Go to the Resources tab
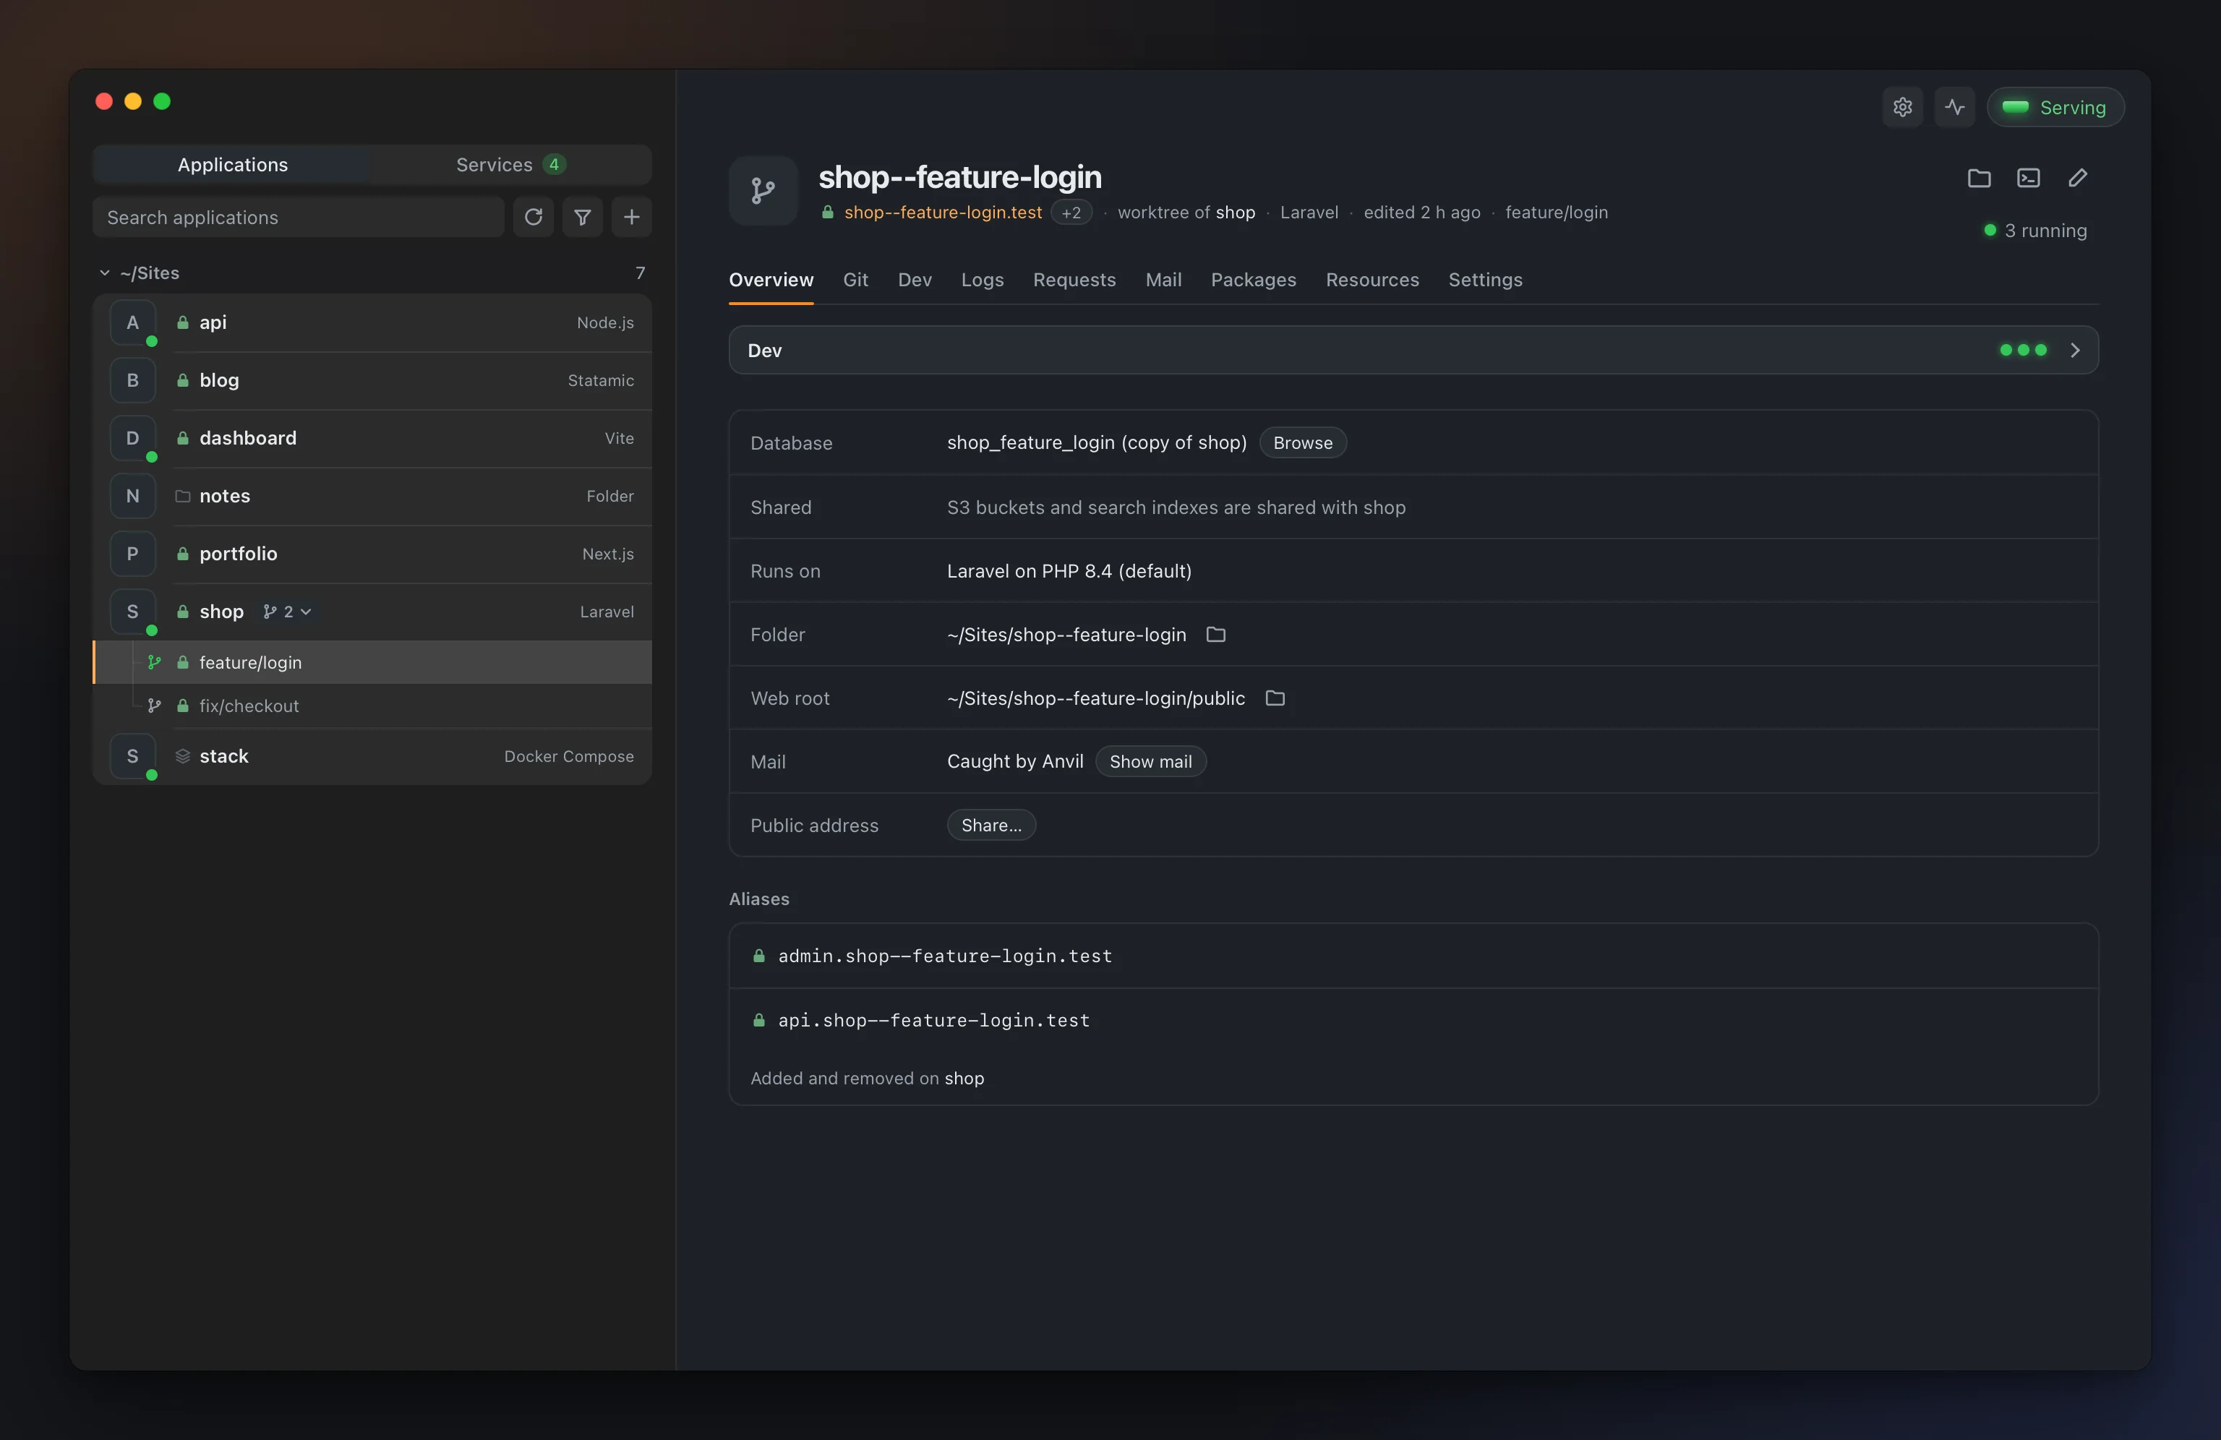 1371,280
